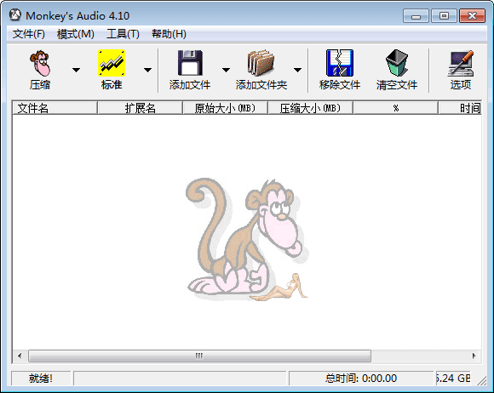Sort by 压缩大小(MB) column header

point(310,108)
